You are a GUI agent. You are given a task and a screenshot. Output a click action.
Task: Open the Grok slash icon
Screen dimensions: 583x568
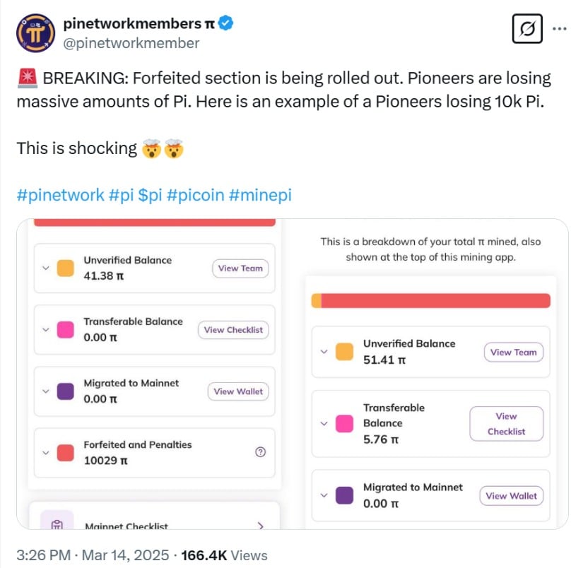point(526,30)
